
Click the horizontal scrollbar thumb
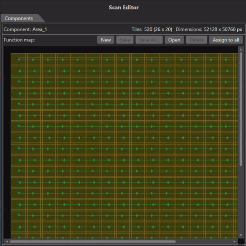point(93,241)
